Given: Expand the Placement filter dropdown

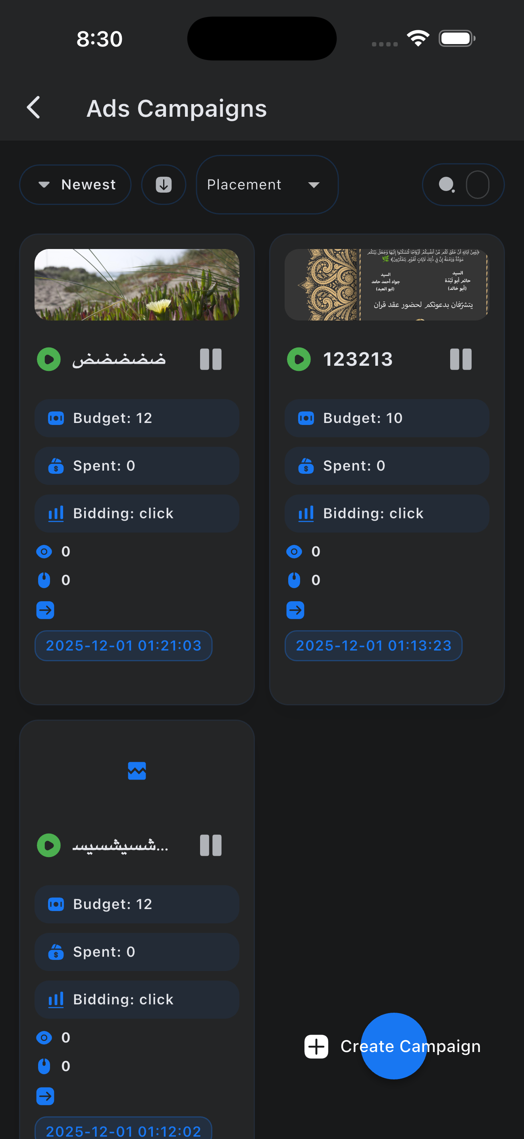Looking at the screenshot, I should 267,184.
